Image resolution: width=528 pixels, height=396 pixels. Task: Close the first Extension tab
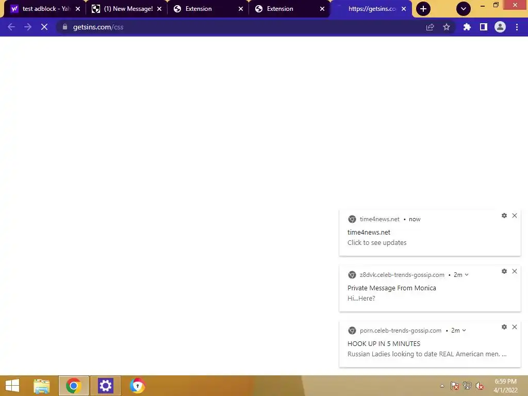coord(241,9)
